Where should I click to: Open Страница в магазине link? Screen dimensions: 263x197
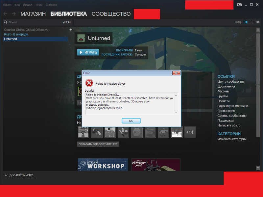[233, 106]
